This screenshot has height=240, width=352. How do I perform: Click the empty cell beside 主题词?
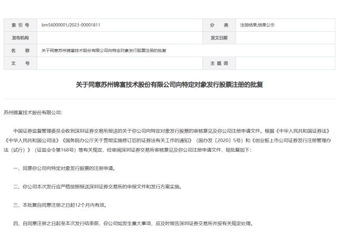coord(285,63)
